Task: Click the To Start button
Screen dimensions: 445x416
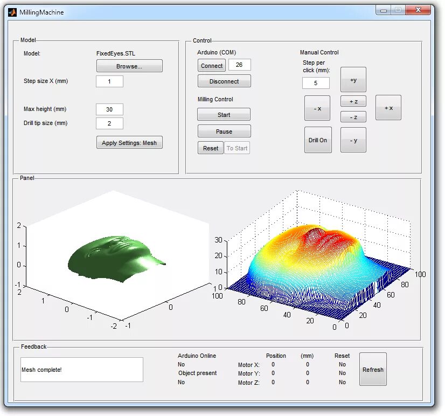Action: (x=237, y=148)
